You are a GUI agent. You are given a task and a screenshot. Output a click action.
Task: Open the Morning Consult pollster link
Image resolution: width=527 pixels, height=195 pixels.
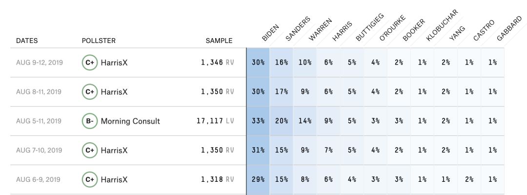tap(130, 121)
